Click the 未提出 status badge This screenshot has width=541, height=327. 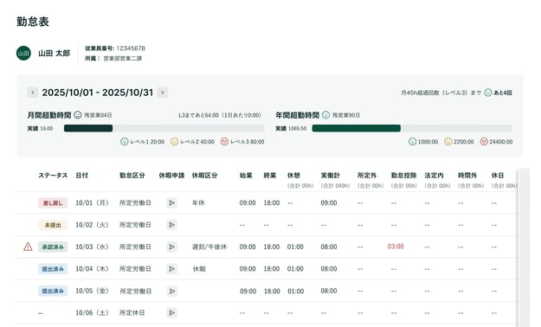click(53, 225)
